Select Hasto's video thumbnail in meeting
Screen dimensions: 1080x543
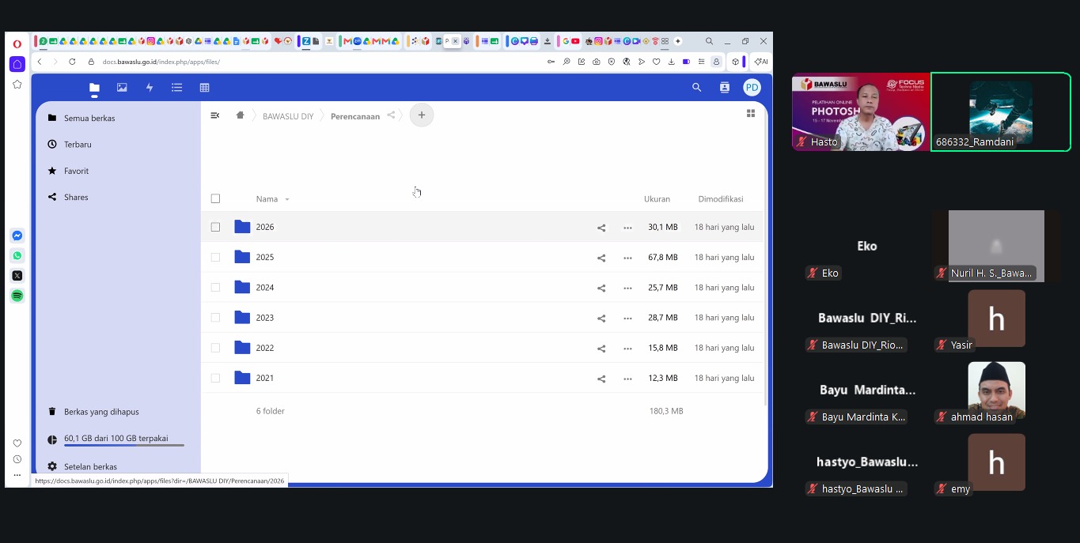coord(861,111)
